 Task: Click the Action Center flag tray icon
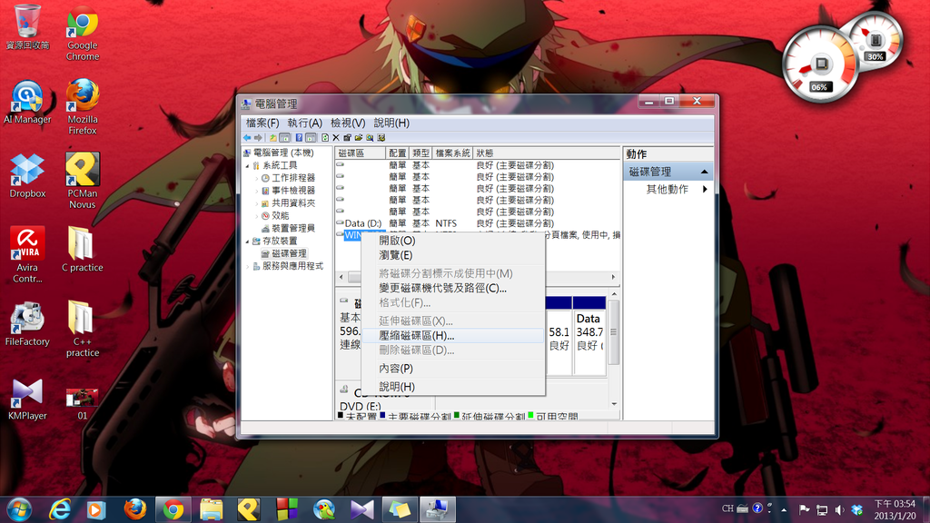coord(805,509)
